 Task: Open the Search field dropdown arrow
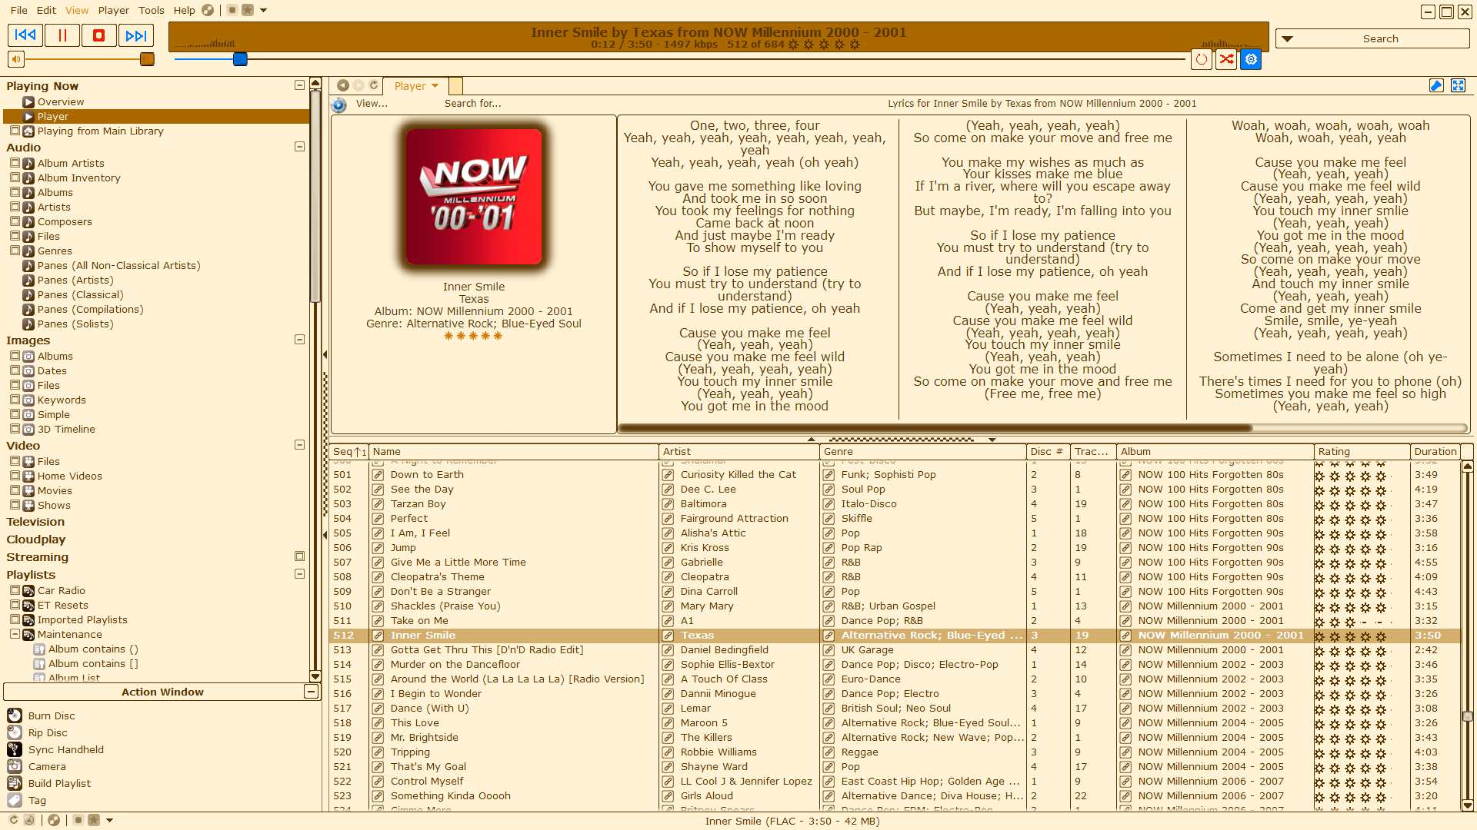[x=1287, y=38]
